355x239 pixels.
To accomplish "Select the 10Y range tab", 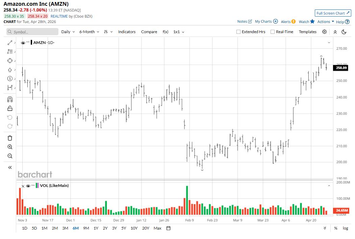I will (134, 228).
